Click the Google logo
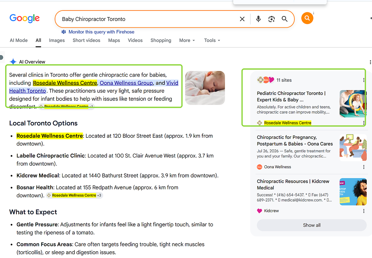372x258 pixels. 25,19
